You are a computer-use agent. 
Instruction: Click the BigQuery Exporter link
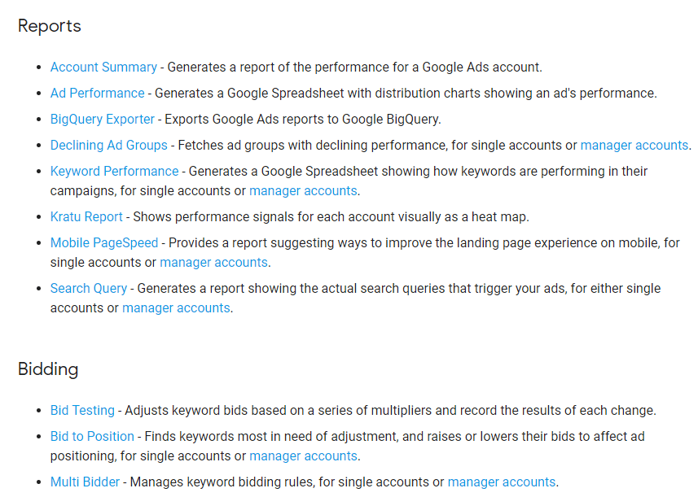(x=102, y=119)
